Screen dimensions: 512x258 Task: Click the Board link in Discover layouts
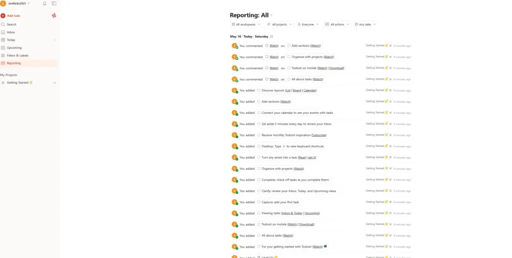tap(297, 90)
